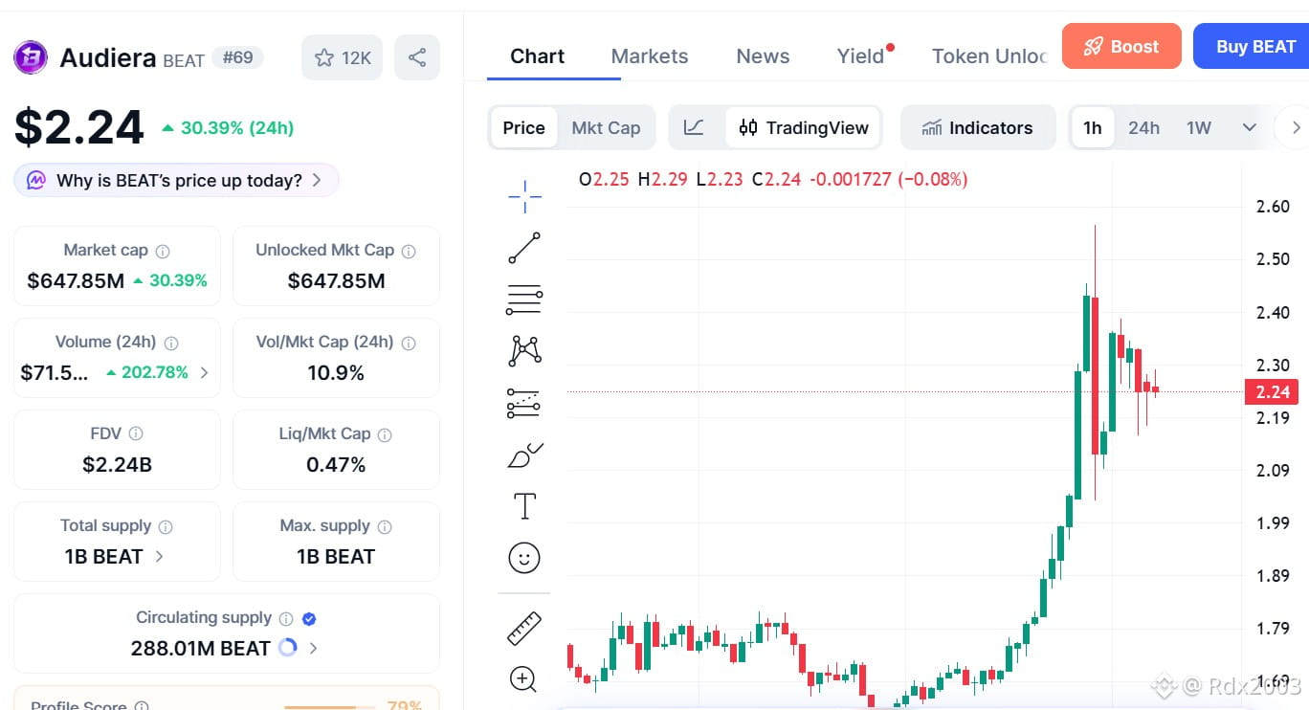Select the ruler measure tool
Screen dimensions: 1309x710
click(524, 629)
